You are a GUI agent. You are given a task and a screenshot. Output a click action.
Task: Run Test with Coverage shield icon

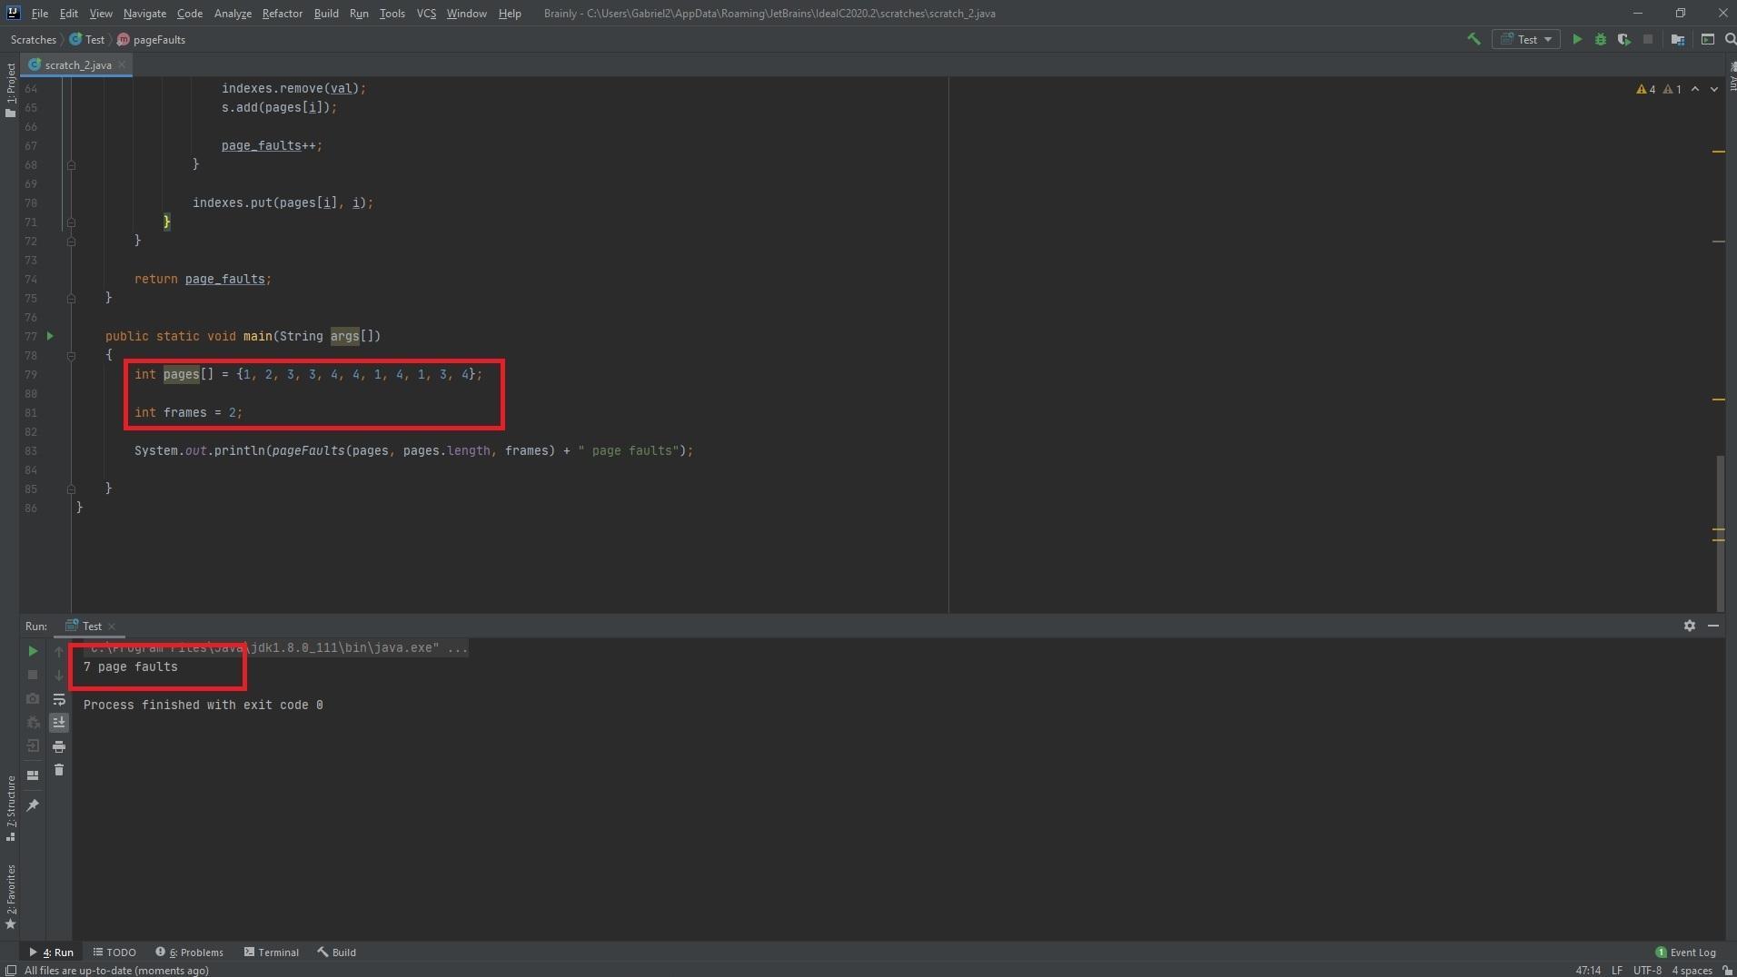[x=1623, y=39]
